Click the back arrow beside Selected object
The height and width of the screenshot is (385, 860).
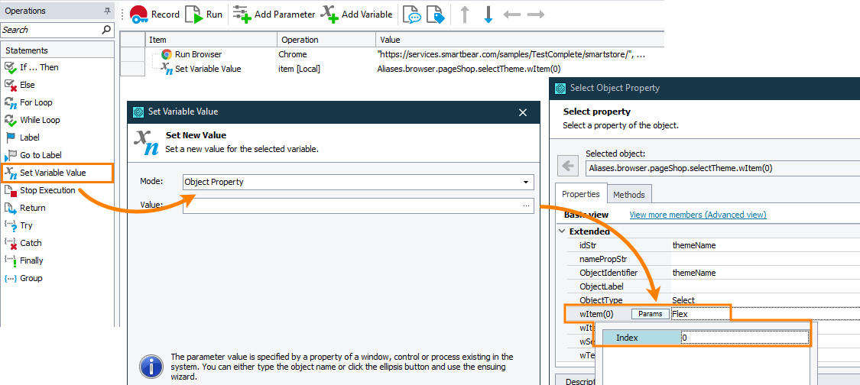567,166
